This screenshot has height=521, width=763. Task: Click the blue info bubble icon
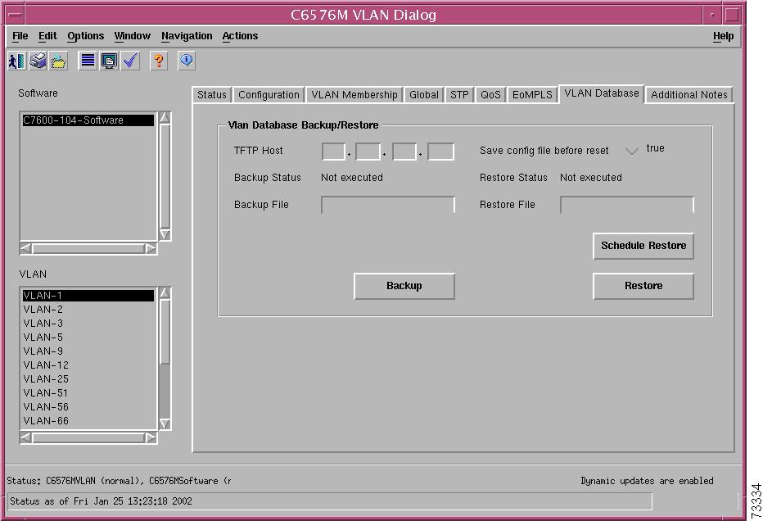pyautogui.click(x=187, y=61)
